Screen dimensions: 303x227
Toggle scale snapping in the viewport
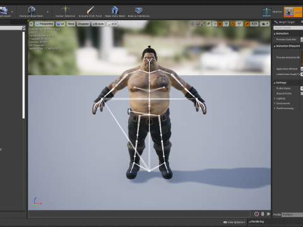point(247,24)
